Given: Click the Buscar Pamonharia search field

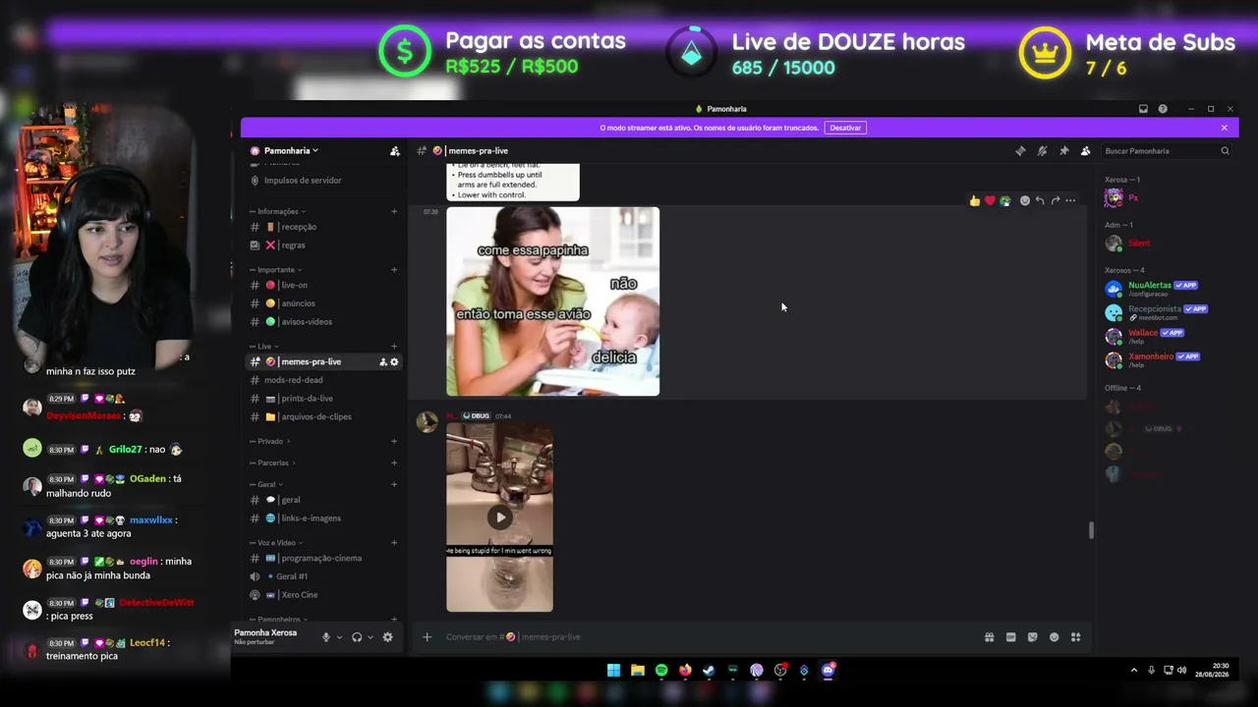Looking at the screenshot, I should pyautogui.click(x=1166, y=151).
